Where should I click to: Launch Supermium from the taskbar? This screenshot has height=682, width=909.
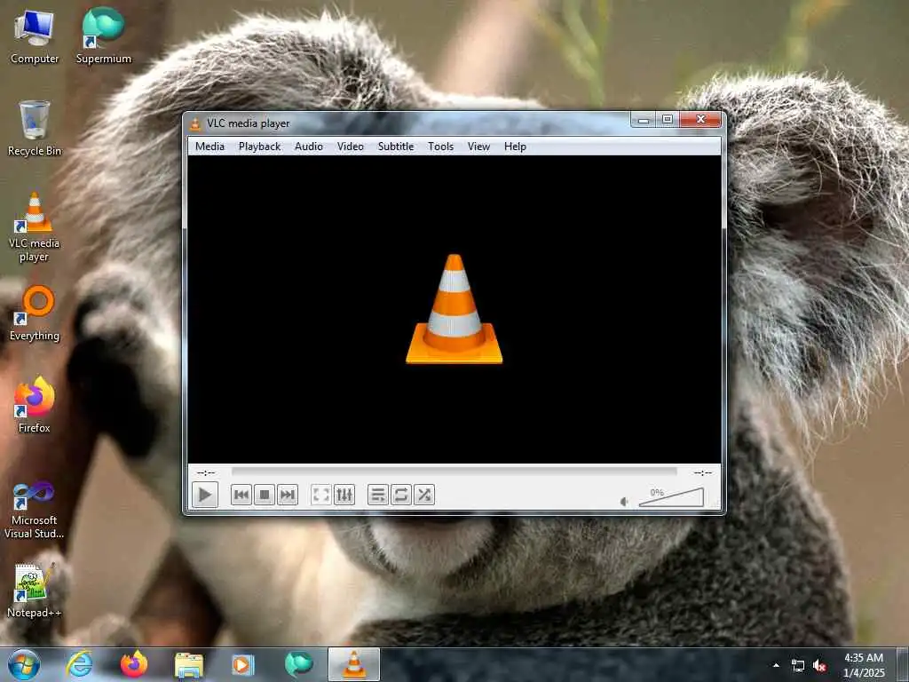[x=298, y=664]
